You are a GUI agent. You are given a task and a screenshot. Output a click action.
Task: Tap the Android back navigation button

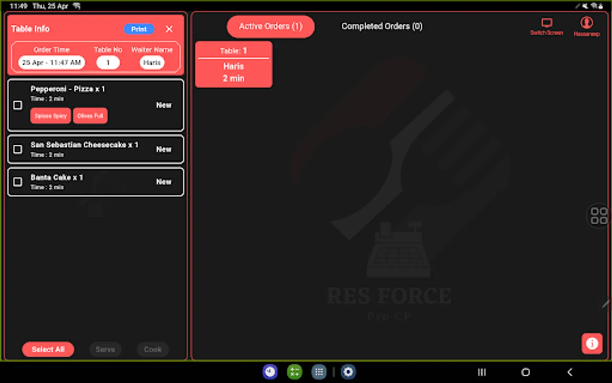pyautogui.click(x=569, y=372)
